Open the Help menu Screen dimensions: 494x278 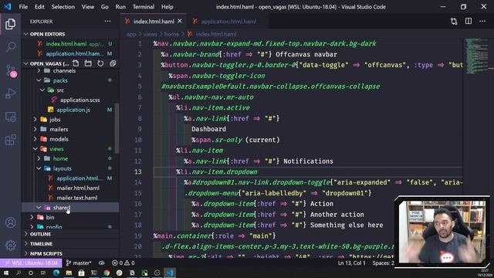pos(167,7)
